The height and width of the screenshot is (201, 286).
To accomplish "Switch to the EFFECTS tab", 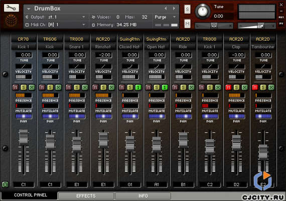I will (x=86, y=196).
